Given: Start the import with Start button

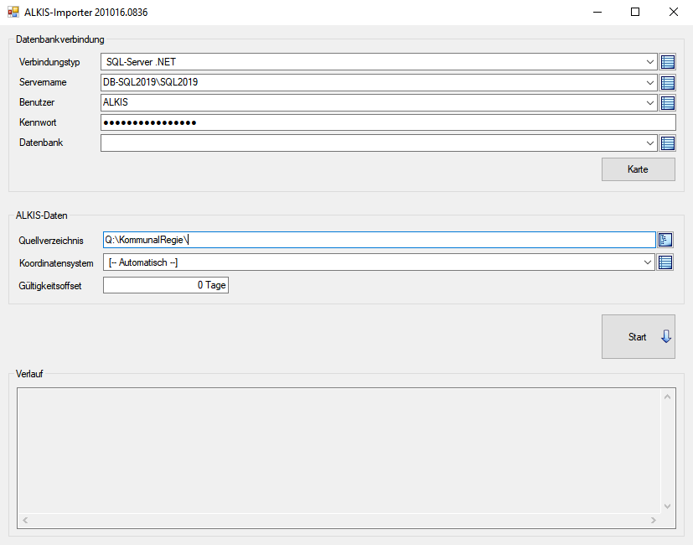Looking at the screenshot, I should [638, 337].
